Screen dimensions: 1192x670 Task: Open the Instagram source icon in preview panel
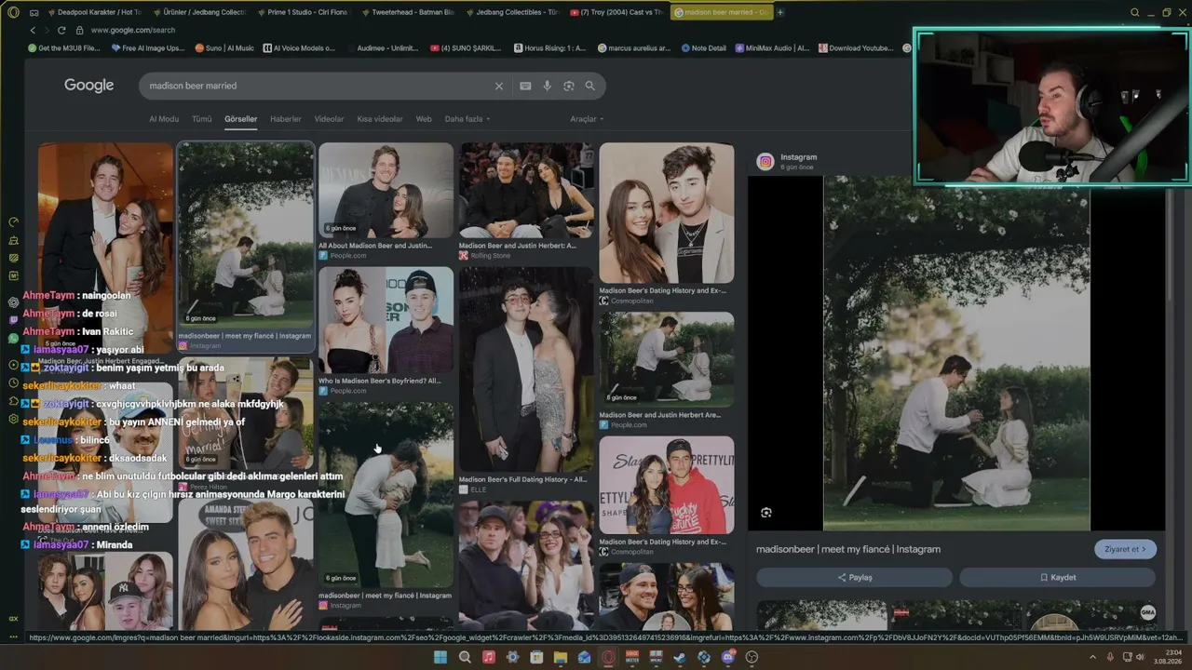coord(765,162)
